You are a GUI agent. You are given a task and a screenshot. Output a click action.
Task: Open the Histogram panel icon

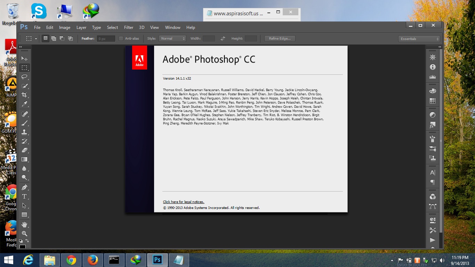coord(433,77)
